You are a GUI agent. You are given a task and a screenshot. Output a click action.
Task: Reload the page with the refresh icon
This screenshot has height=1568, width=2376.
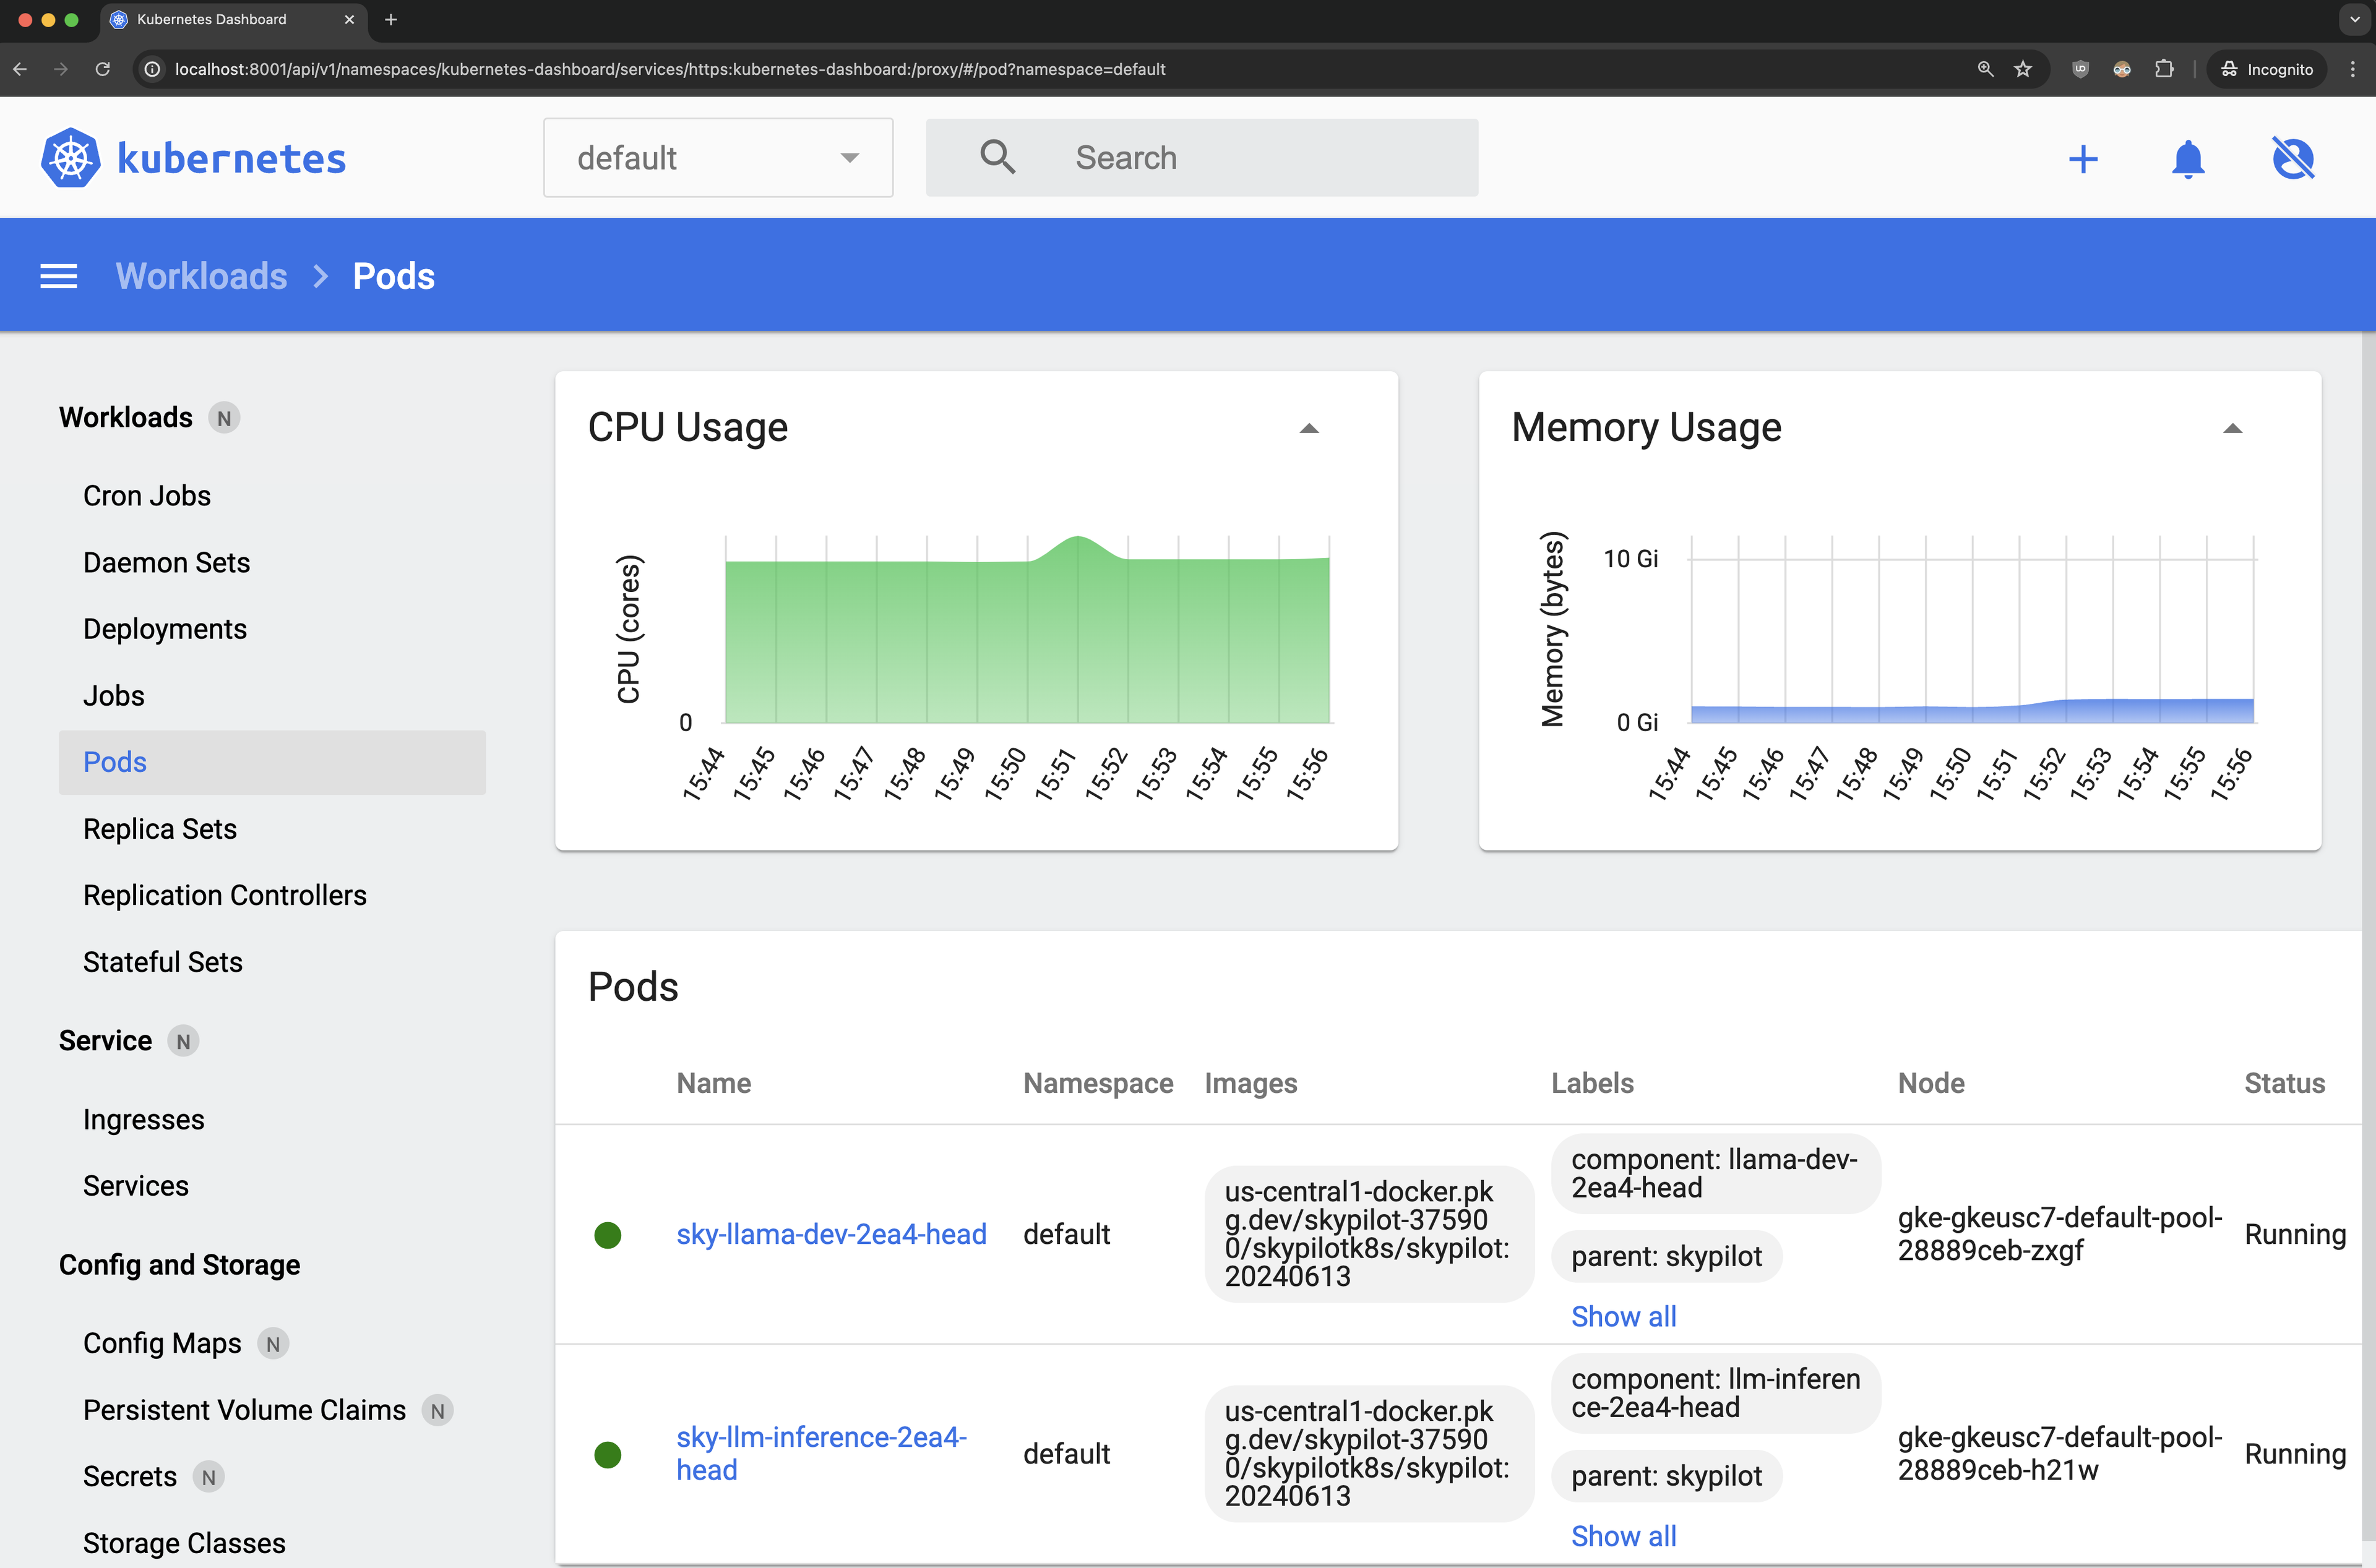click(102, 69)
